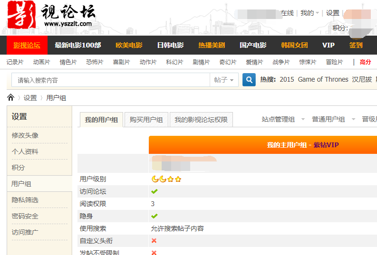Viewport: 377px width, 255px height.
Task: Focus the 请输入搜索内容 search field
Action: (x=111, y=80)
